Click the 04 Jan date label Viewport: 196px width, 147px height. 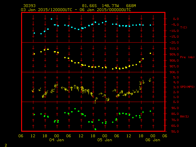click(x=57, y=140)
